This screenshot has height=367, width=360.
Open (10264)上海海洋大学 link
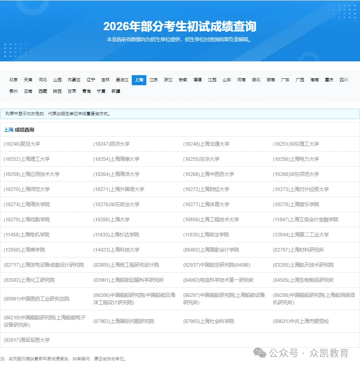pos(116,174)
